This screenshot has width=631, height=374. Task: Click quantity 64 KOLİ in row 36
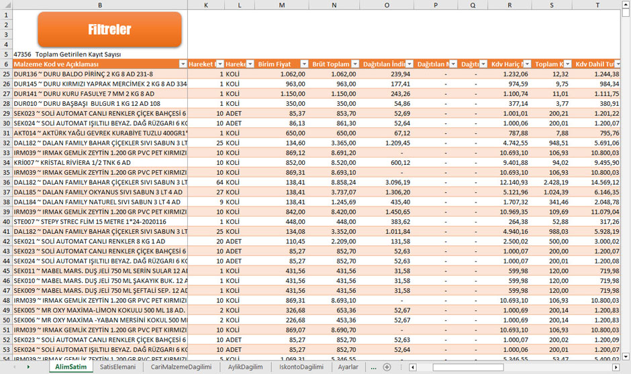coord(206,182)
